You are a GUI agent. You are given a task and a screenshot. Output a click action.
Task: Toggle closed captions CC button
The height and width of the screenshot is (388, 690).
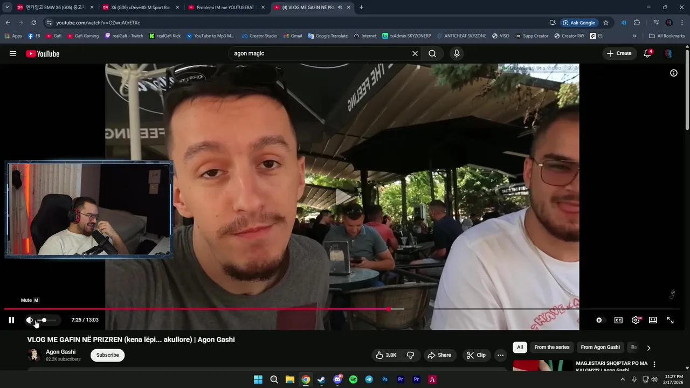click(618, 320)
